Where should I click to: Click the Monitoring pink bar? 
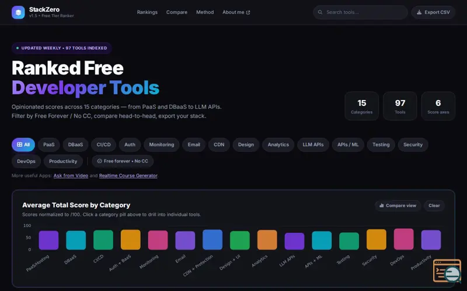coord(158,240)
